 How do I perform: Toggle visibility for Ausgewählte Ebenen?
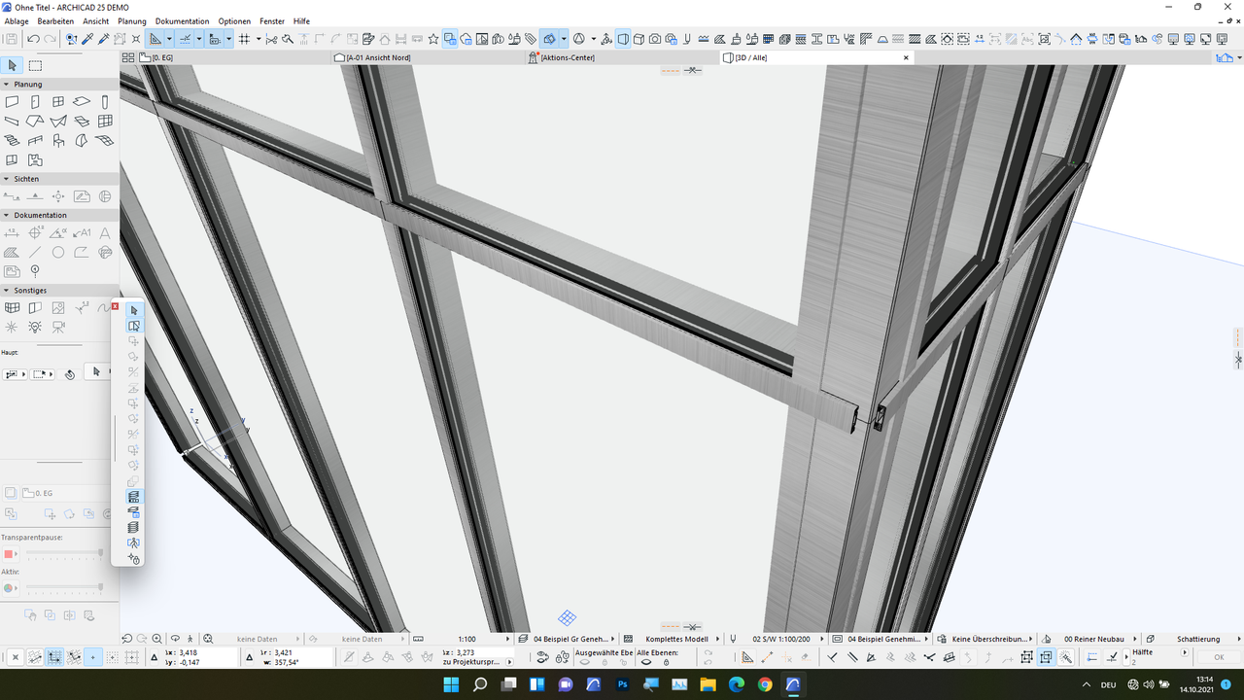click(x=585, y=661)
